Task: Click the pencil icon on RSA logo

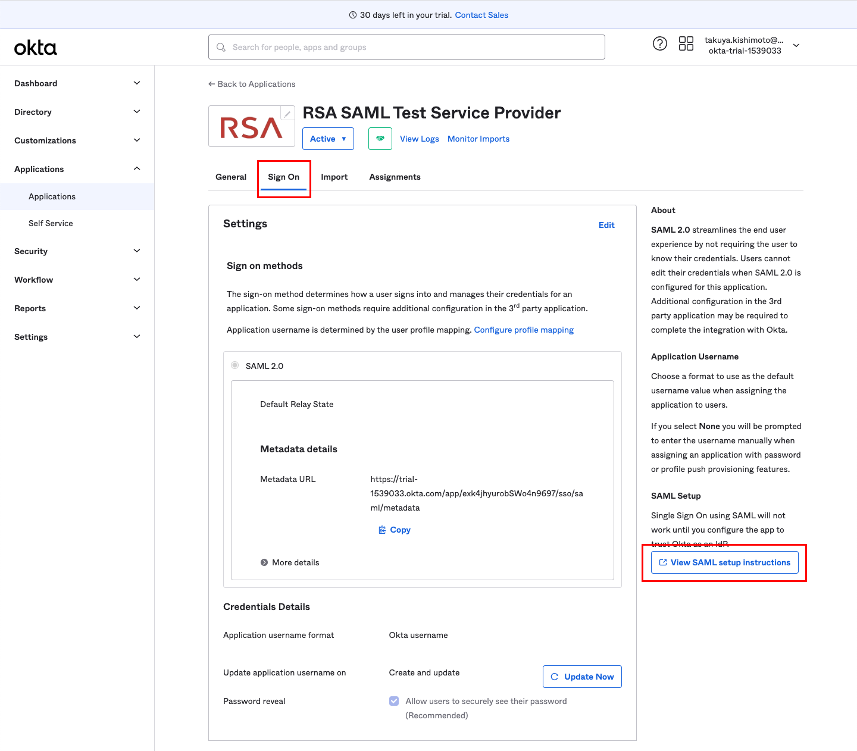Action: tap(287, 113)
